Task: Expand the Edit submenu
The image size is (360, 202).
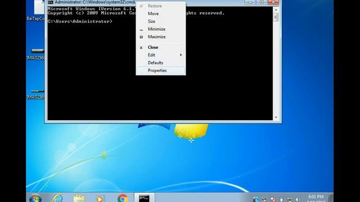Action: pos(161,55)
